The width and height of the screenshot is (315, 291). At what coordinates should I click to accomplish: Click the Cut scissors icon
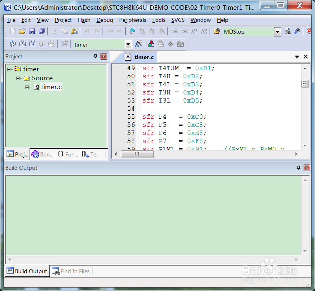(54, 31)
